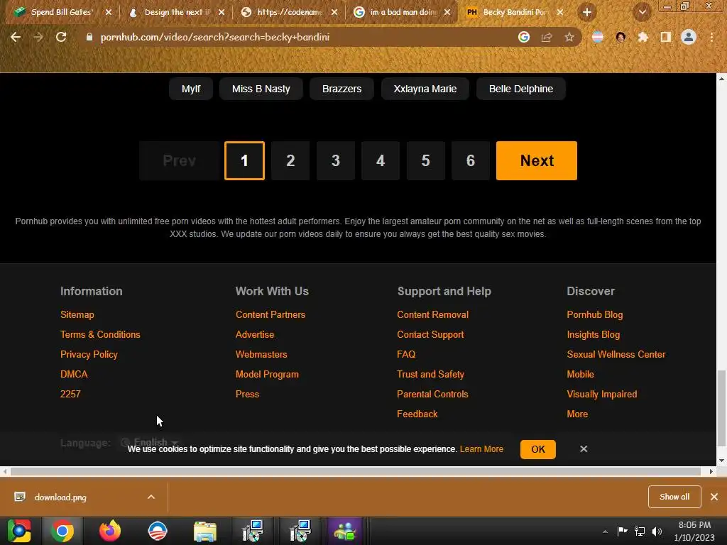Launch Firefox from the taskbar

pyautogui.click(x=110, y=531)
